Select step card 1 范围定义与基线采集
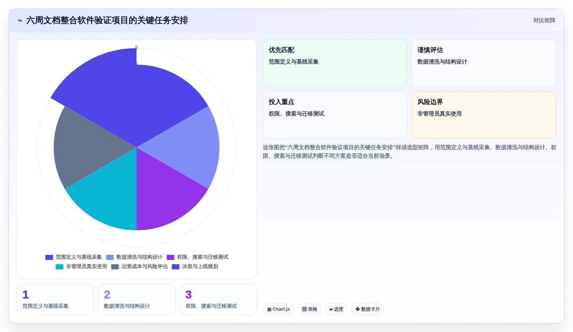The image size is (573, 332). pyautogui.click(x=55, y=300)
